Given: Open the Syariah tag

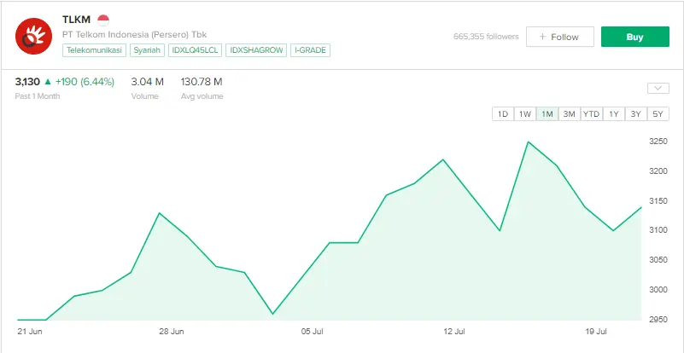Looking at the screenshot, I should click(148, 50).
